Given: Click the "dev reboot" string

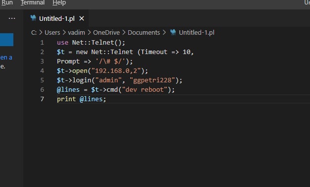Looking at the screenshot, I should tap(145, 90).
